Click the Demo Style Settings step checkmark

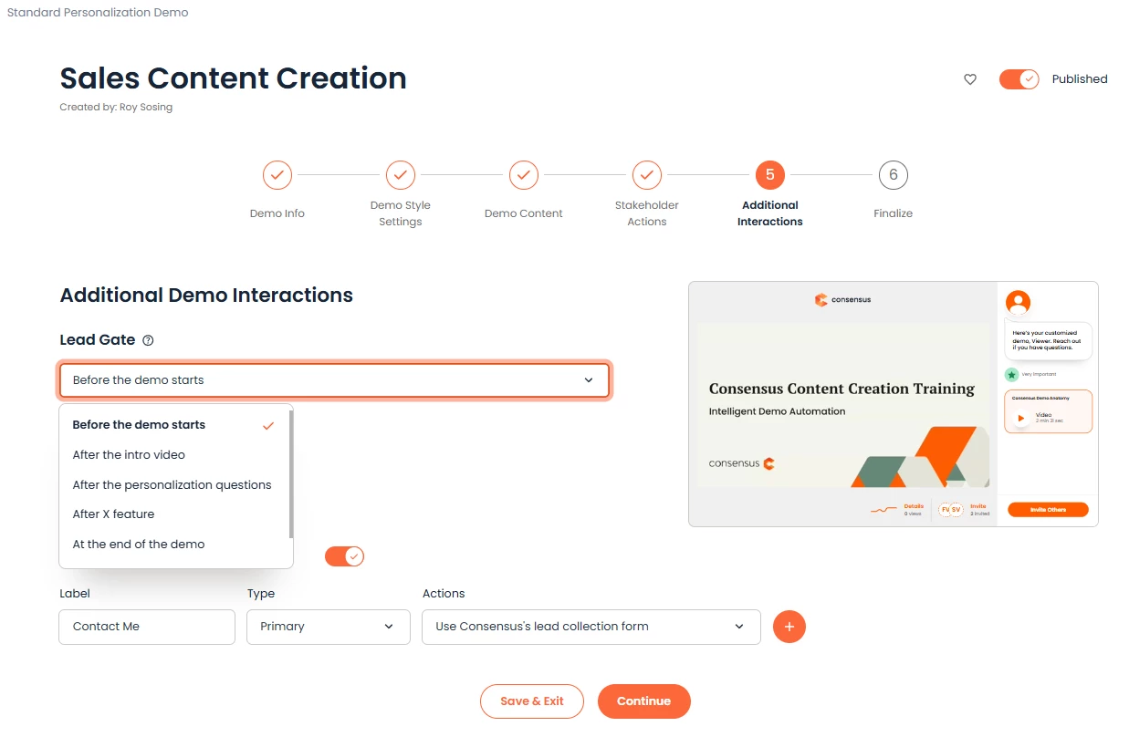401,174
